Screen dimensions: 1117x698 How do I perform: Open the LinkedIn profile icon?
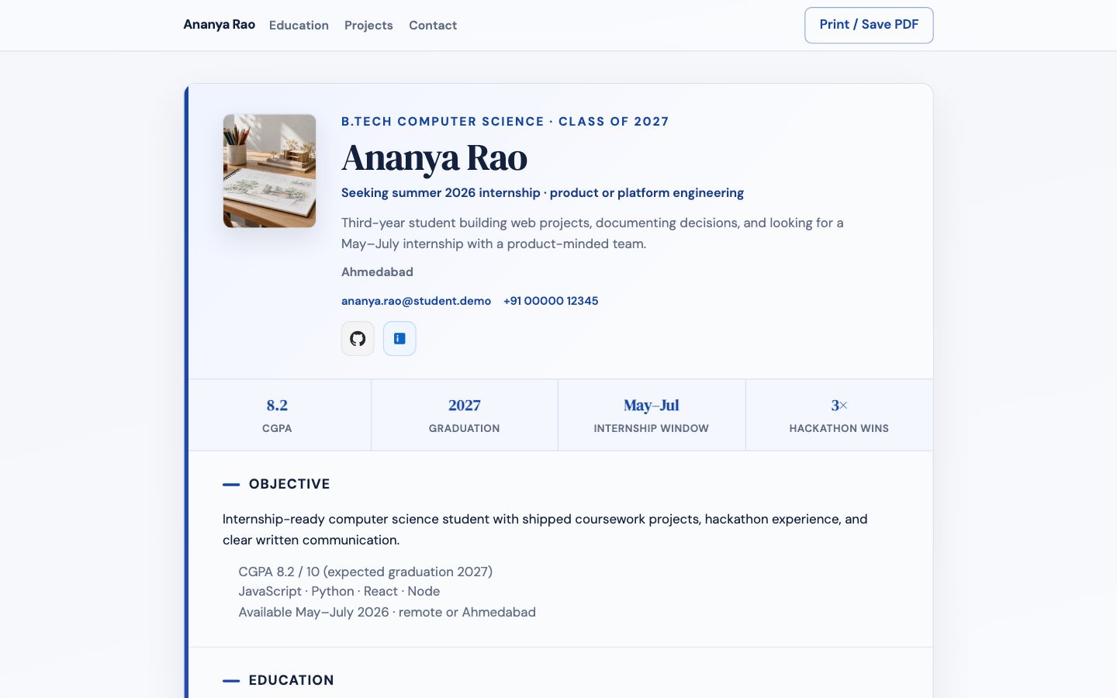pos(399,339)
